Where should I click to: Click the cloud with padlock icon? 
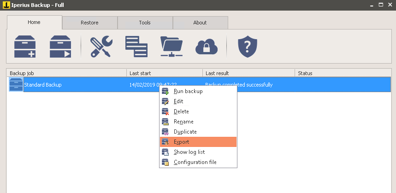pos(206,47)
